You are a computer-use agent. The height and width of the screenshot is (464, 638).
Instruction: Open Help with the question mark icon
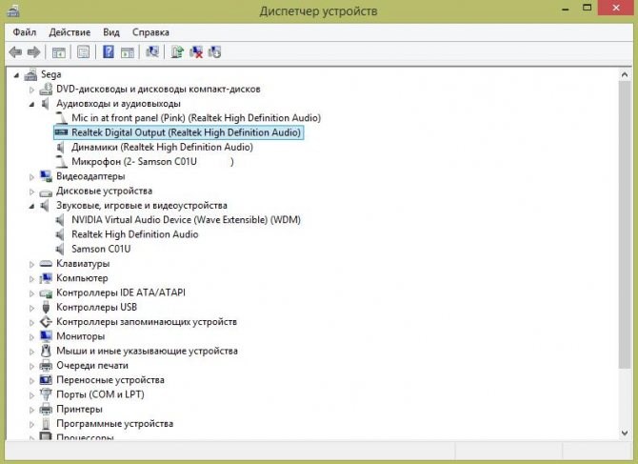click(x=109, y=51)
